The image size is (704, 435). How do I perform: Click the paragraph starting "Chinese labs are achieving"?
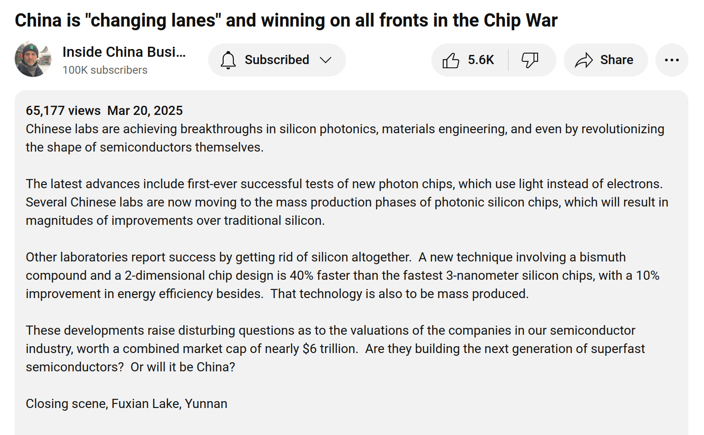pos(345,138)
